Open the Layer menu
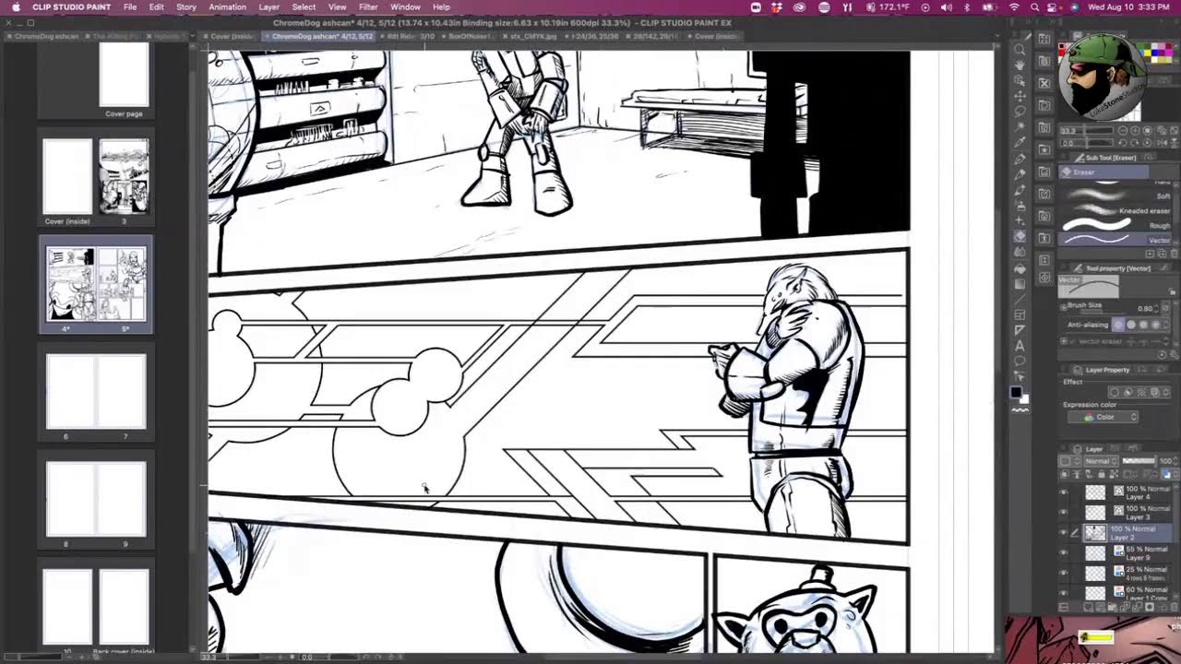Screen dimensions: 1181x664 tap(268, 6)
